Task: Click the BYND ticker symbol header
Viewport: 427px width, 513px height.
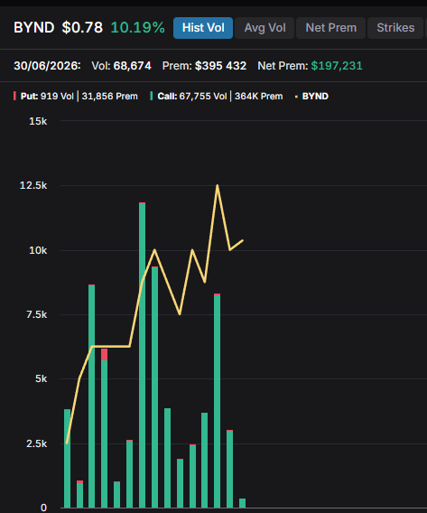Action: point(34,27)
